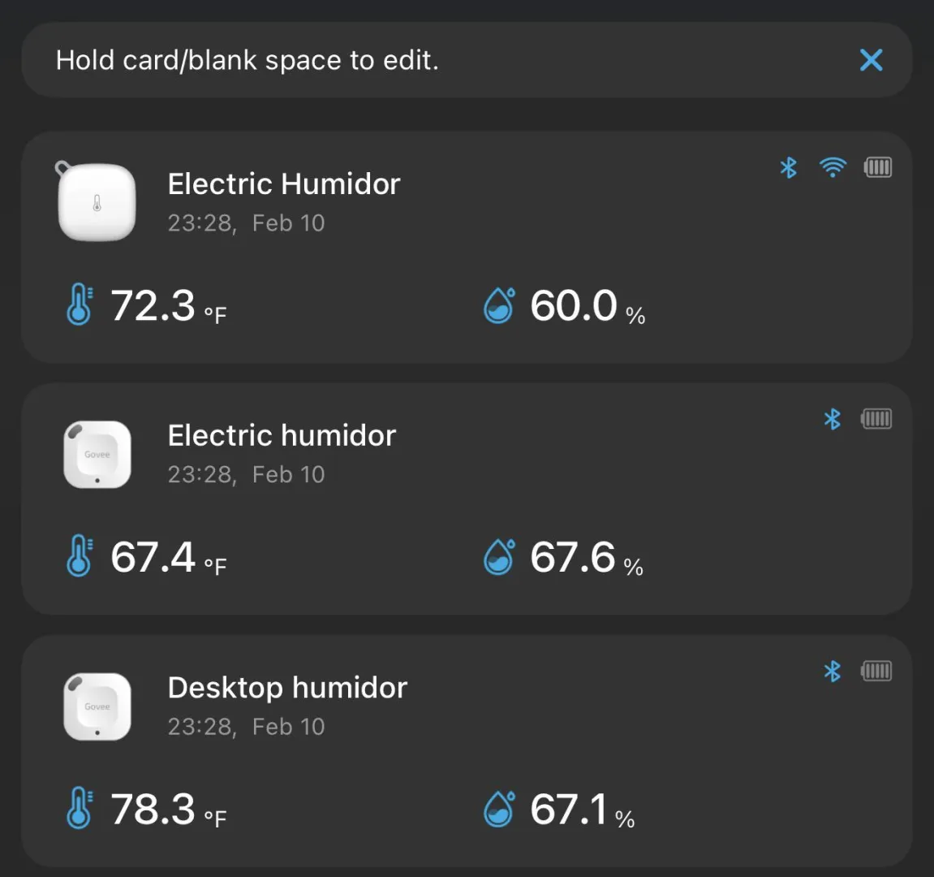The image size is (934, 877).
Task: Tap thermometer icon beside 72.3°F reading
Action: (x=79, y=305)
